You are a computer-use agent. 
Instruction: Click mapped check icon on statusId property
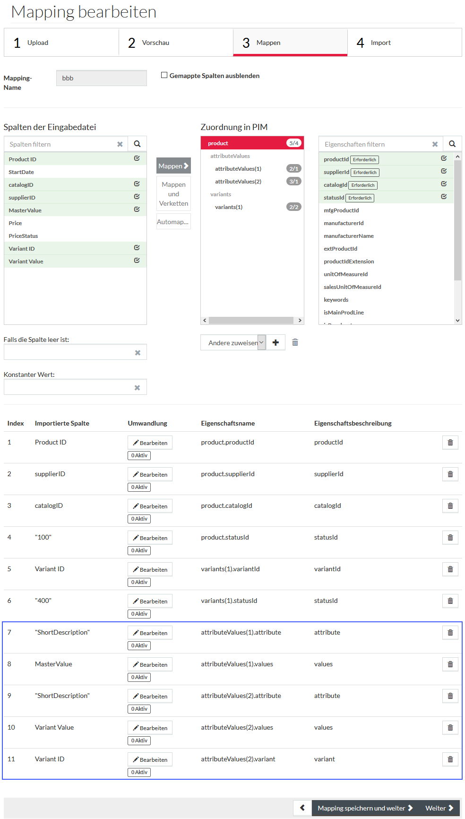[444, 197]
